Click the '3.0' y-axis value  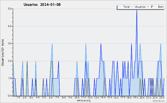(9, 43)
